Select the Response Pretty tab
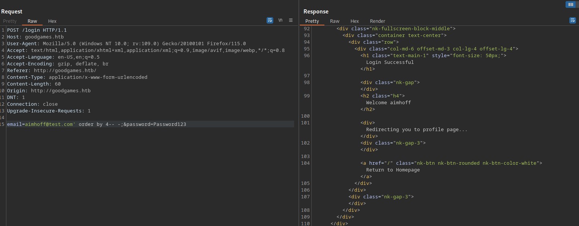 point(312,21)
